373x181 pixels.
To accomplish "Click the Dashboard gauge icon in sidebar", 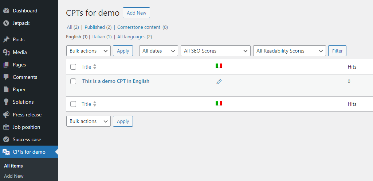I will (x=6, y=11).
